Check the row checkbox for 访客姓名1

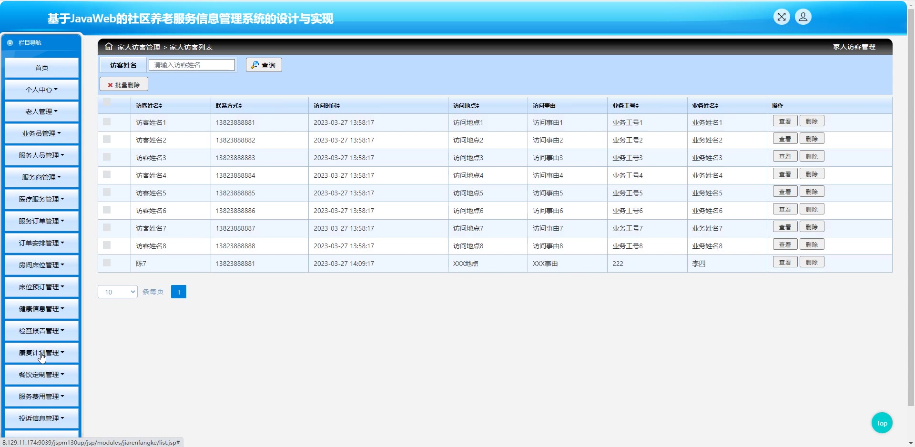point(107,122)
